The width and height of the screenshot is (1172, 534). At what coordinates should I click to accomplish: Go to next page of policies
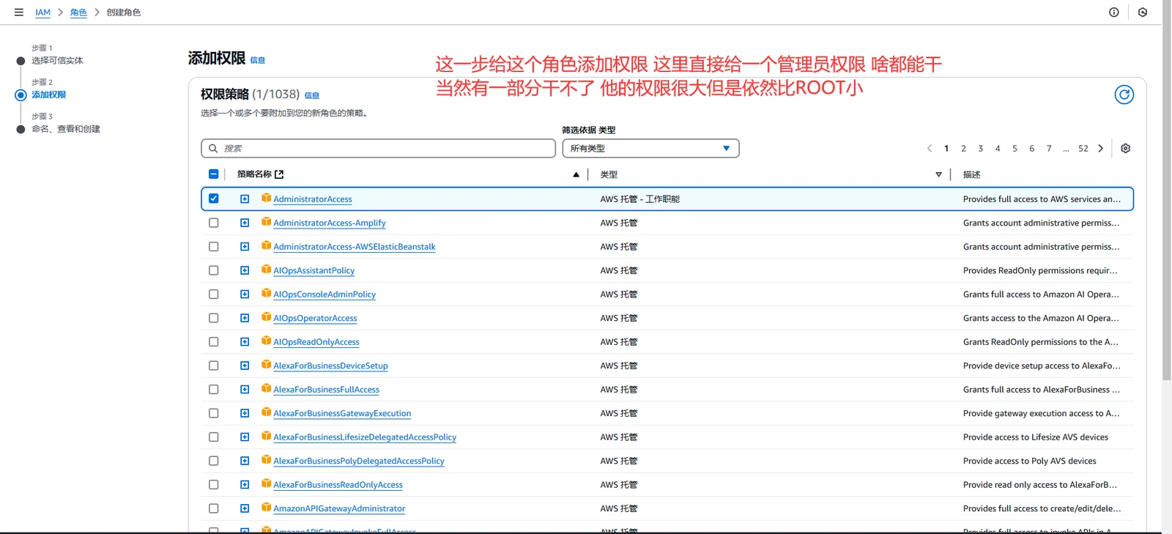pos(1100,149)
